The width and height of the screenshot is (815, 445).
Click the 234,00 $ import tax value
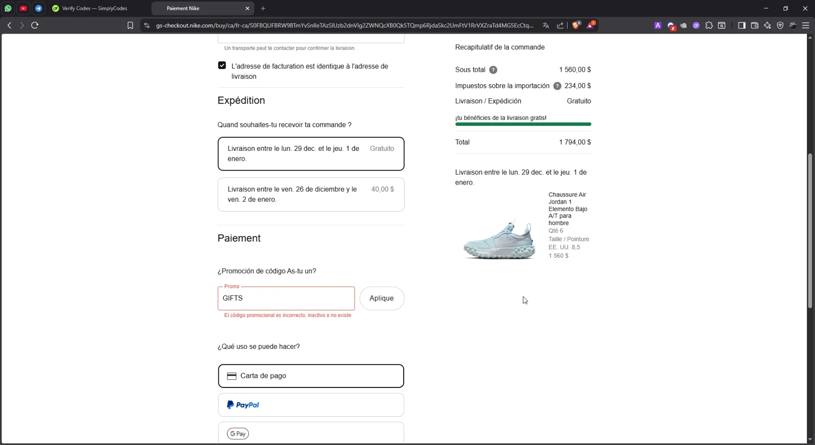[578, 86]
